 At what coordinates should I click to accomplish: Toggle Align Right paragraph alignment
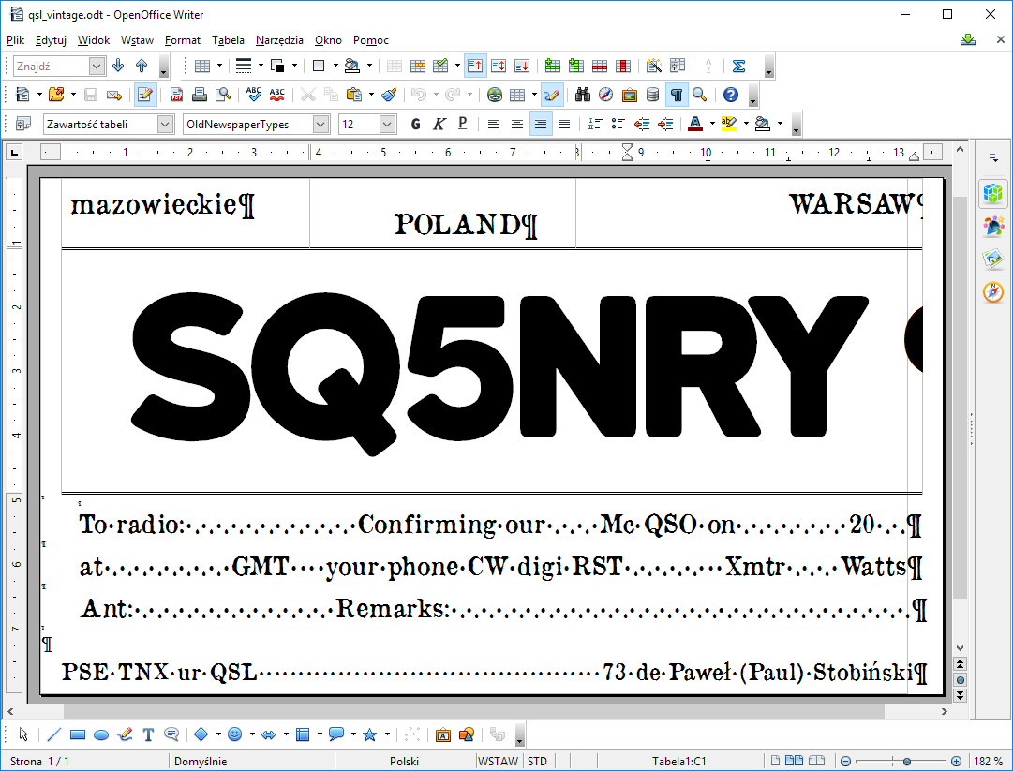click(x=541, y=124)
